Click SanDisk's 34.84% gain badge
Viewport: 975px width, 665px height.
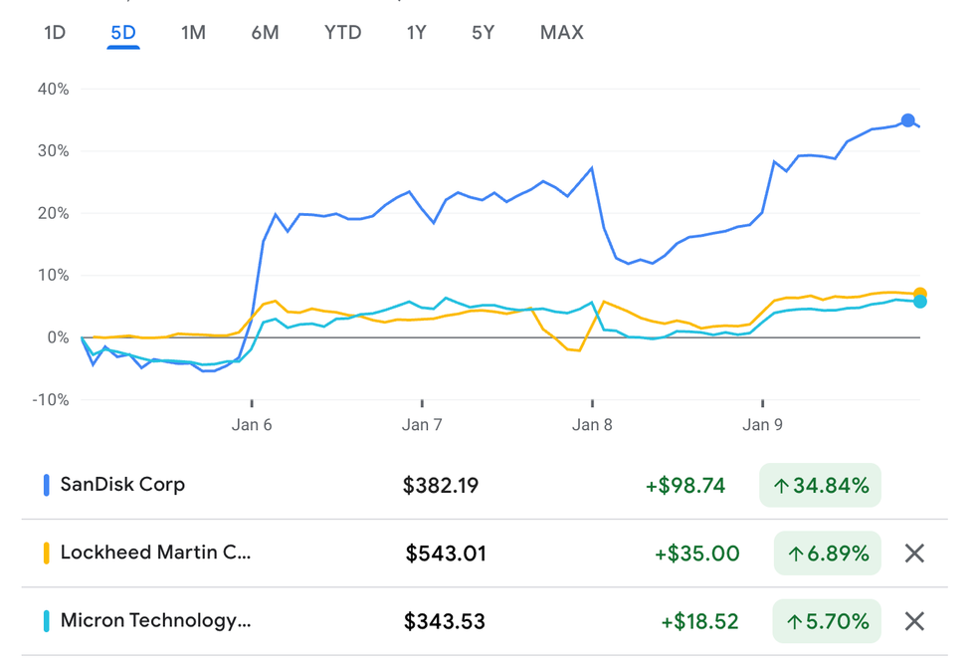[x=820, y=485]
